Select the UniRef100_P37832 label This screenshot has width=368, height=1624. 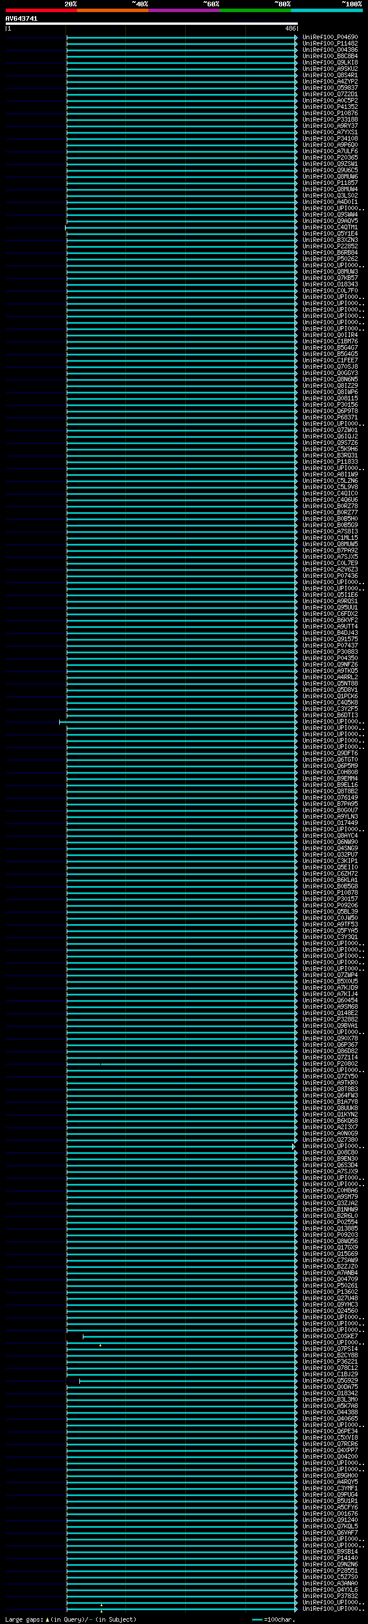point(330,1596)
